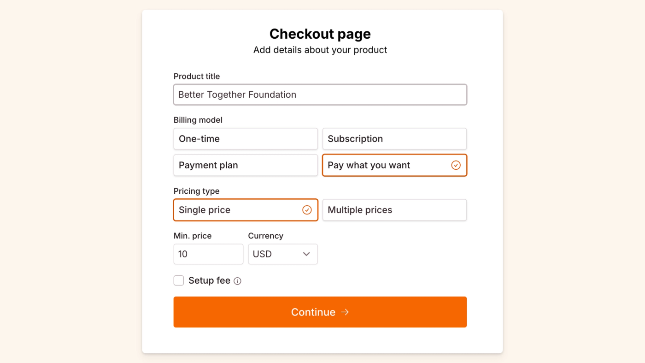Click the checkmark icon on Single price
The image size is (645, 363).
pyautogui.click(x=307, y=210)
